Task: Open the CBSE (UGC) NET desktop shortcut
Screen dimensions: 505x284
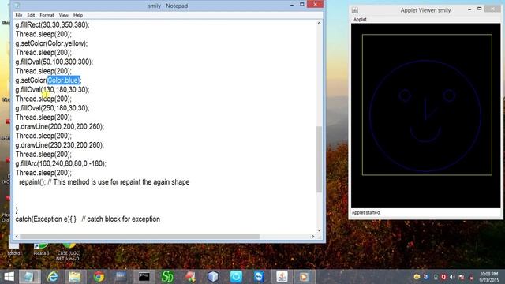Action: (69, 252)
